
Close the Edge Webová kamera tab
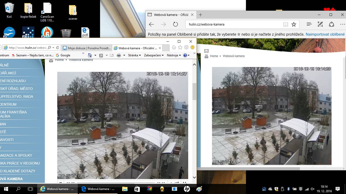pos(193,15)
